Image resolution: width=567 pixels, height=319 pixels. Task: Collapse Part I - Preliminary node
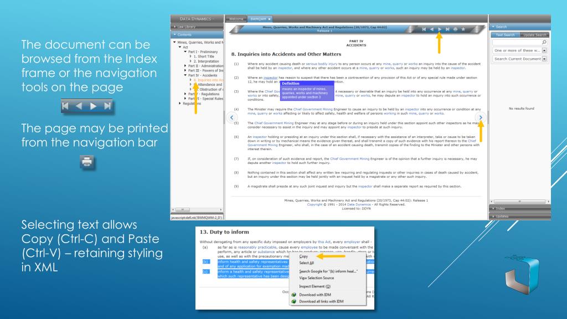pyautogui.click(x=185, y=52)
